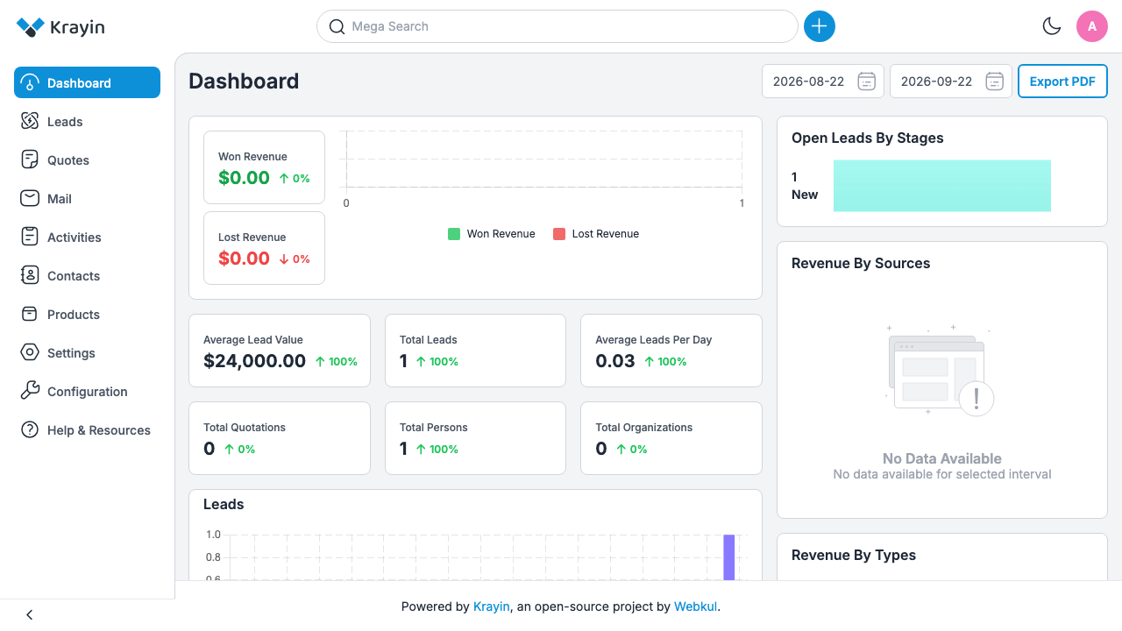
Task: Open the Help & Resources menu label
Action: 99,430
